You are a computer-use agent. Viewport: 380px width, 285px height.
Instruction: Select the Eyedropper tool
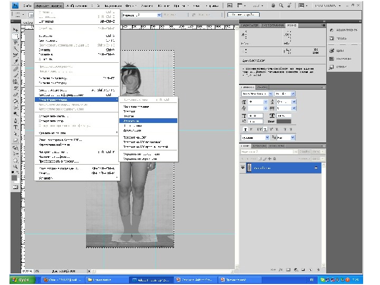[15, 61]
